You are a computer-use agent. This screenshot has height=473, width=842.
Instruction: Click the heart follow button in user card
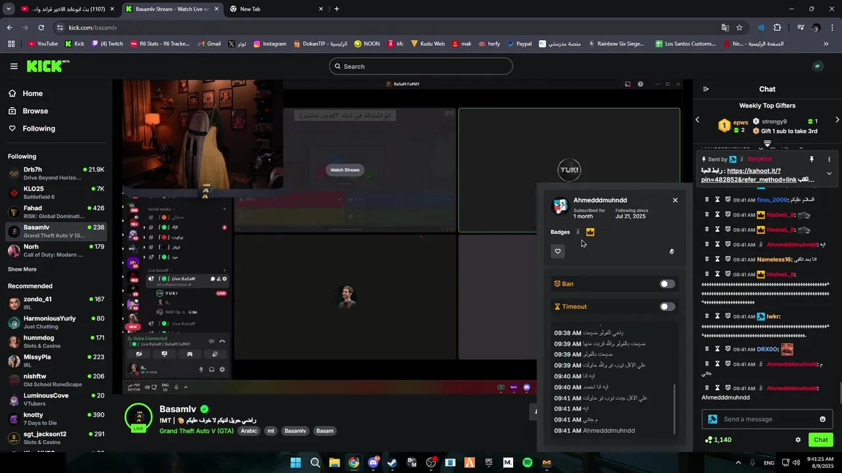click(x=558, y=251)
